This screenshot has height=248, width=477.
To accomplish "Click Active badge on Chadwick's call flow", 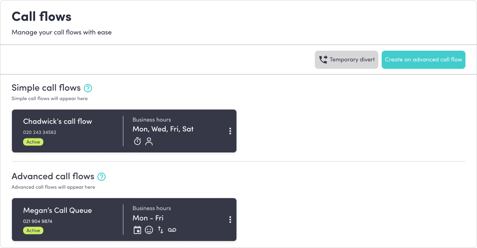I will click(x=33, y=142).
